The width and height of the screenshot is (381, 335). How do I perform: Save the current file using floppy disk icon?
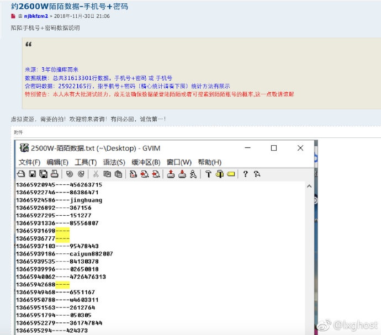31,174
